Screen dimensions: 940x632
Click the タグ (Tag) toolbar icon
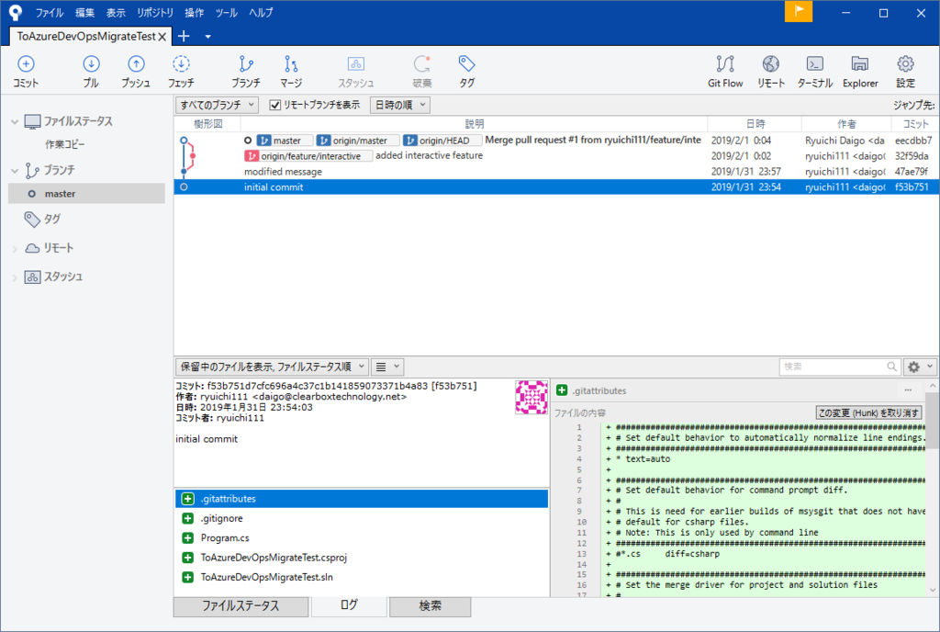coord(467,72)
